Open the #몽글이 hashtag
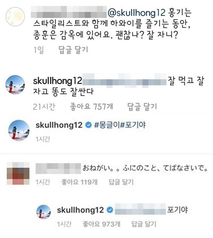The height and width of the screenshot is (238, 213). click(107, 125)
